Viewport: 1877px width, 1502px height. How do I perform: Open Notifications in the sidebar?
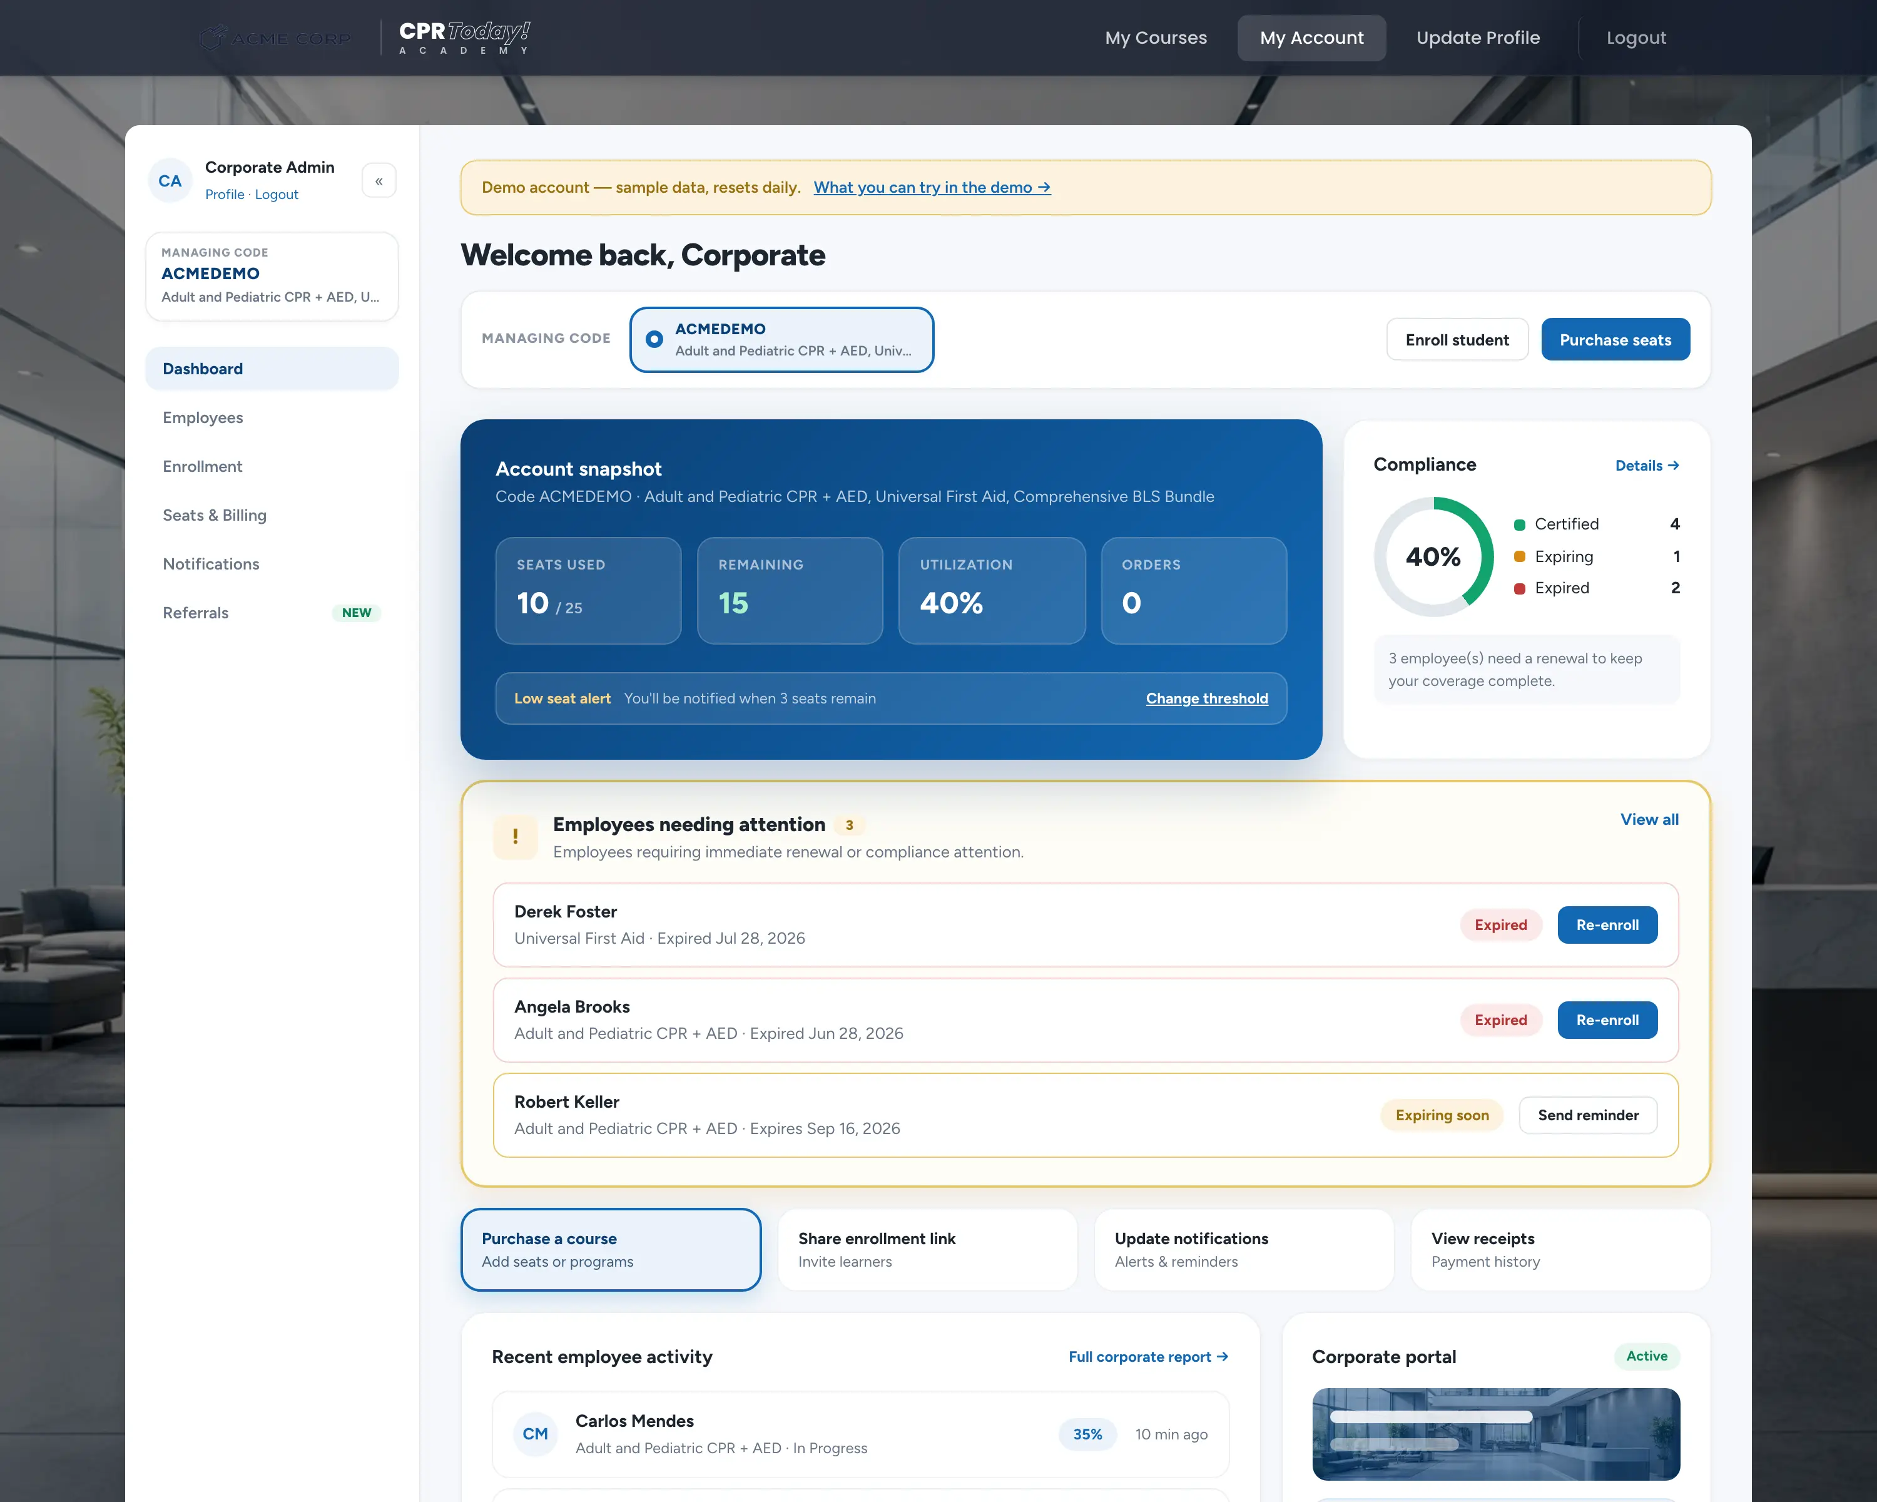(272, 565)
